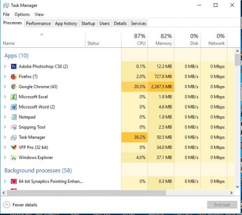Select the VFP Pro (32 bit) name

pyautogui.click(x=33, y=147)
